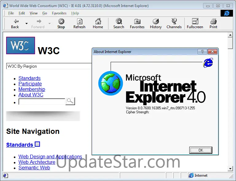Click the page icon in the title bar
This screenshot has height=181, width=236.
(x=6, y=6)
